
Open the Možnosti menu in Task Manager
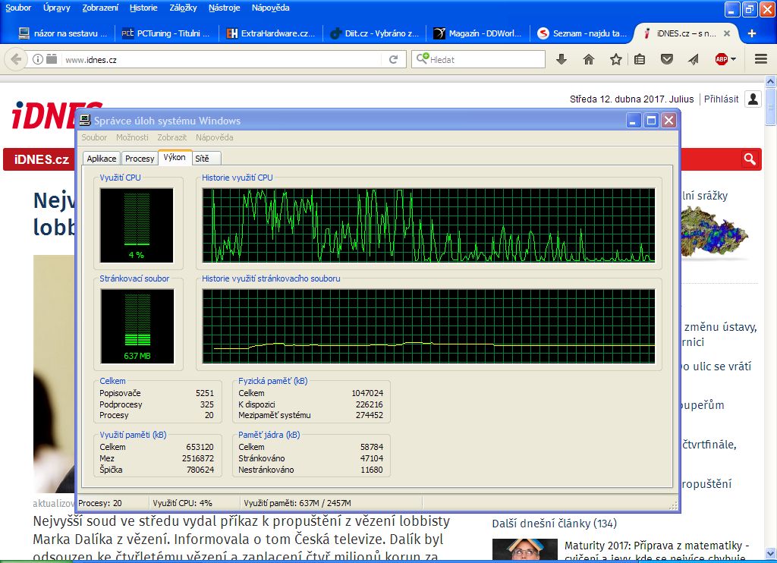pyautogui.click(x=132, y=137)
